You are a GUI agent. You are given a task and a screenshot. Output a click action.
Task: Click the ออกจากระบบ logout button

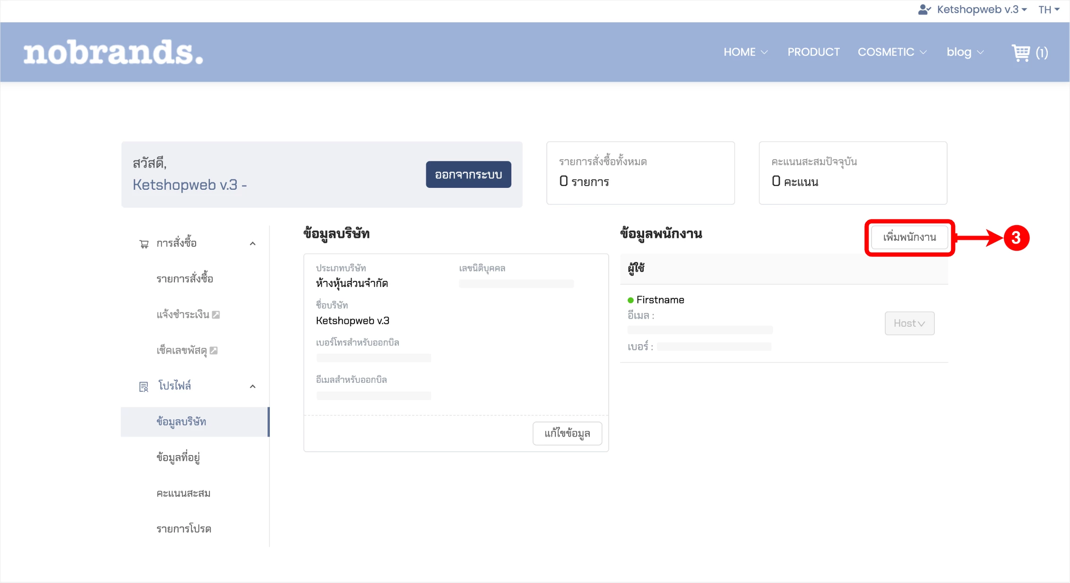(468, 175)
